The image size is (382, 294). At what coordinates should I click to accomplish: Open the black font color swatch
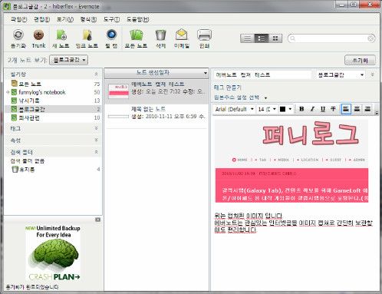click(285, 109)
